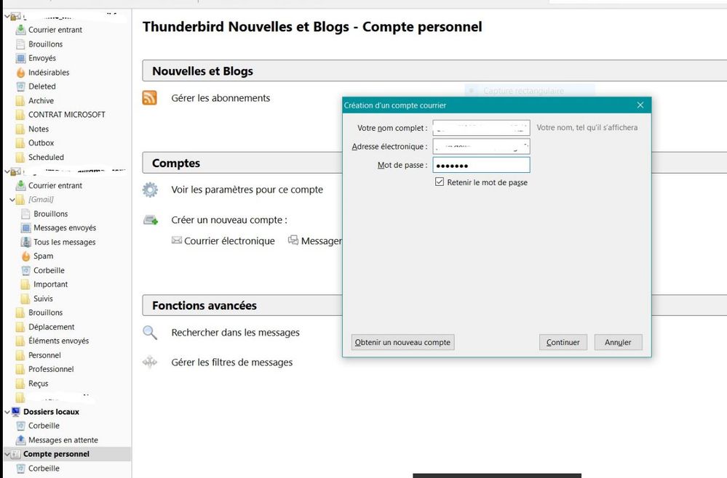This screenshot has width=727, height=478.
Task: Click the gear icon for account settings
Action: click(150, 190)
